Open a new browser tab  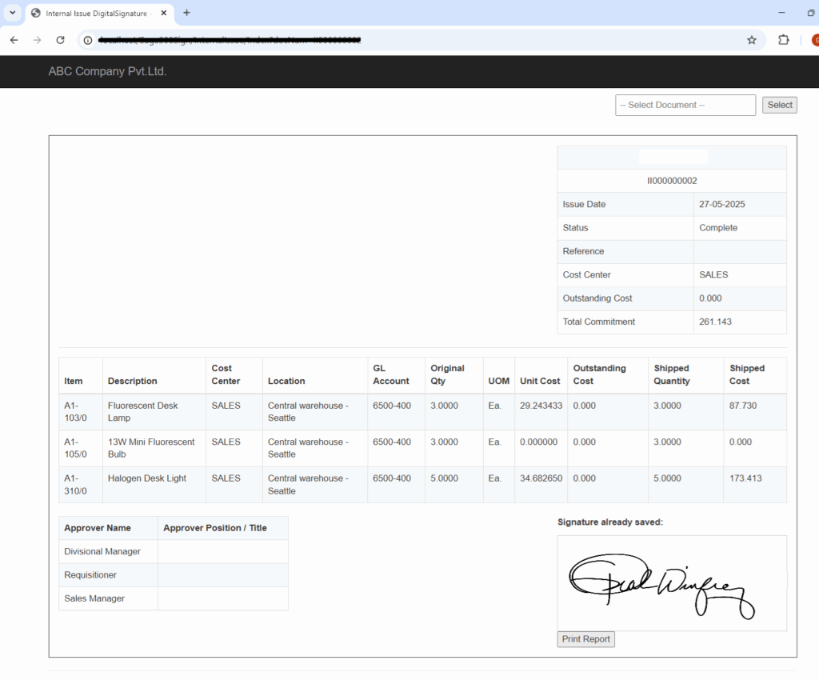[x=186, y=13]
